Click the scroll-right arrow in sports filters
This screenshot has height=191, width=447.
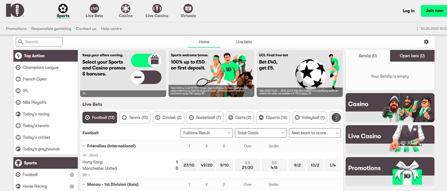point(335,118)
